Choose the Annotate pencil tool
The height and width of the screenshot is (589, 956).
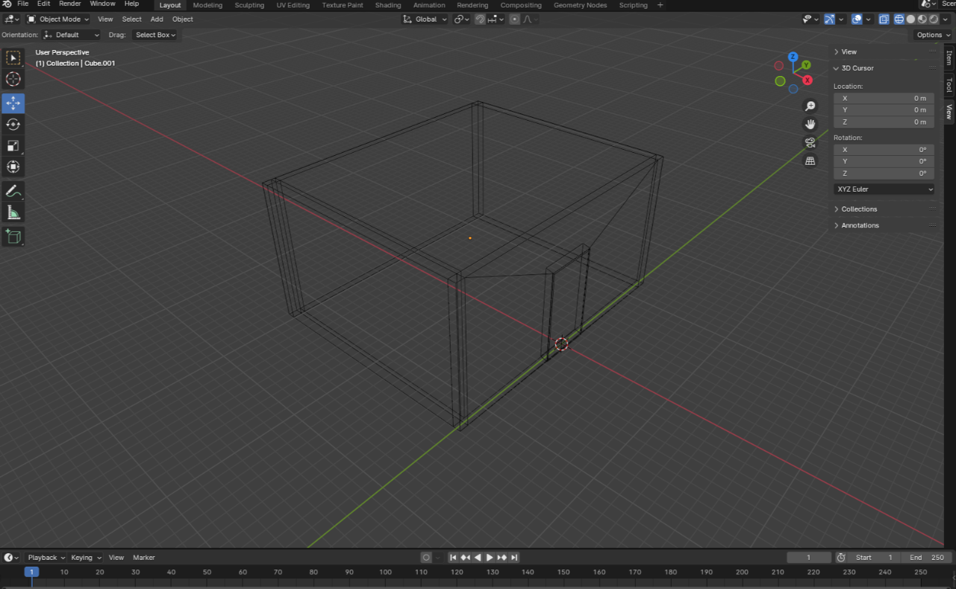coord(13,191)
